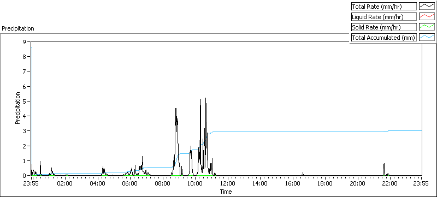The height and width of the screenshot is (197, 437).
Task: Click the Y-axis value 9
Action: [x=25, y=41]
